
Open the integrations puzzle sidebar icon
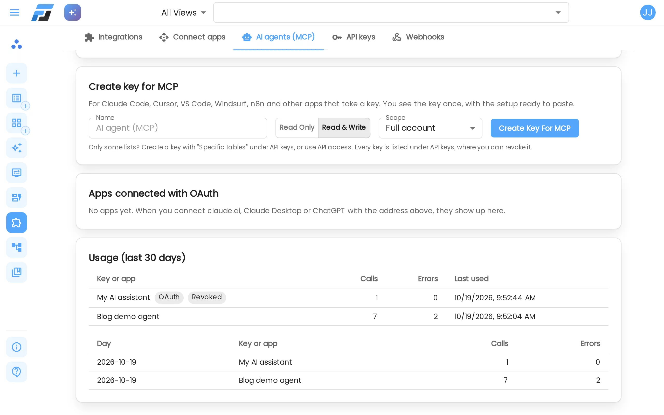16,223
